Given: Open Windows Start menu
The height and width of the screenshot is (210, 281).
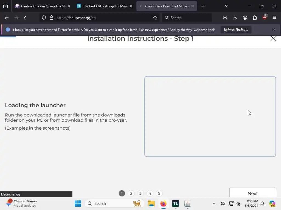Looking at the screenshot, I should click(78, 203).
